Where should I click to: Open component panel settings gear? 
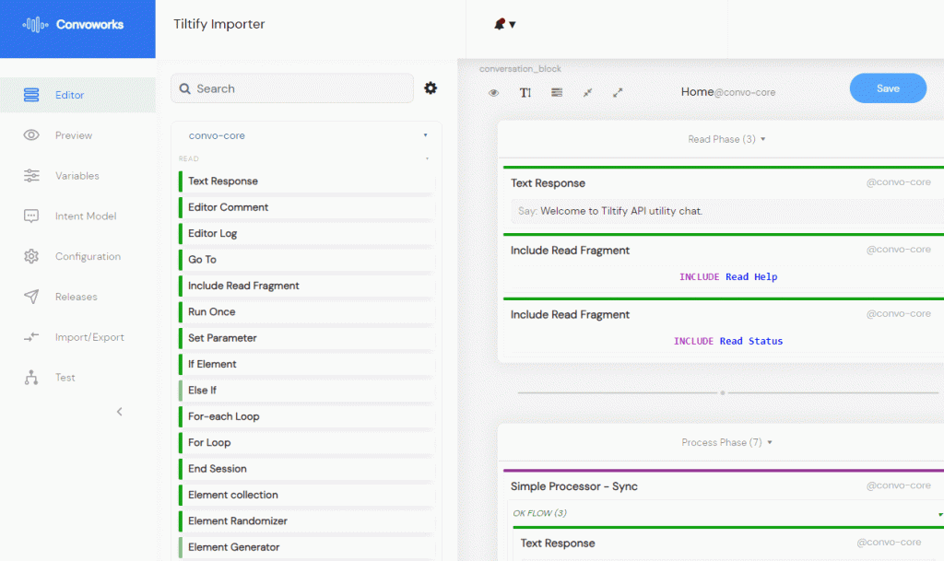tap(431, 88)
